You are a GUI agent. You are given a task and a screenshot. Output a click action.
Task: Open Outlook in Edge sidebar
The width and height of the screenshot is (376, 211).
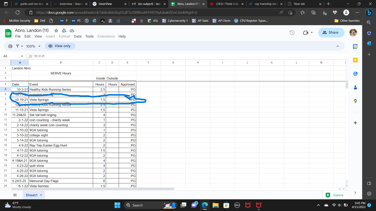tap(369, 43)
